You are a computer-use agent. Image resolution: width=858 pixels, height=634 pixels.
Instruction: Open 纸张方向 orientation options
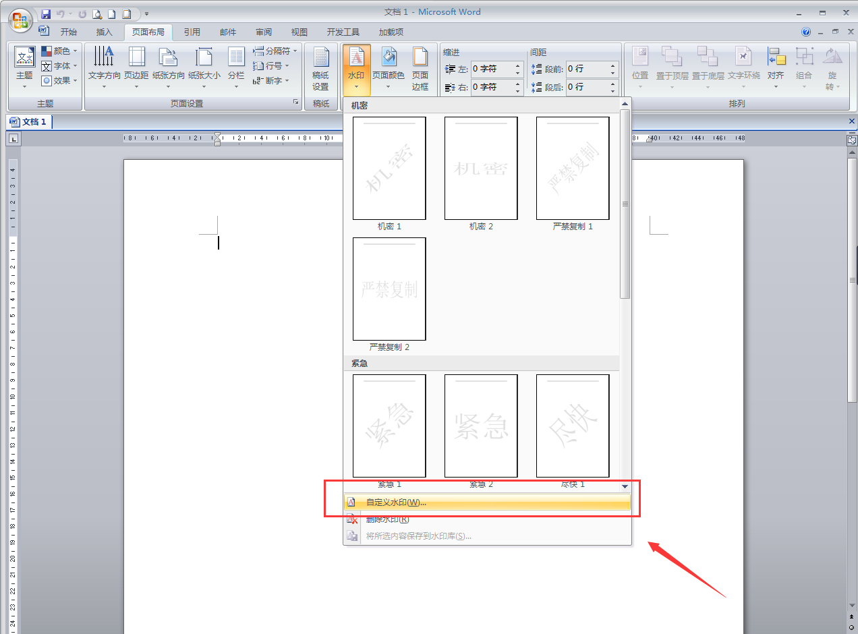(x=169, y=68)
